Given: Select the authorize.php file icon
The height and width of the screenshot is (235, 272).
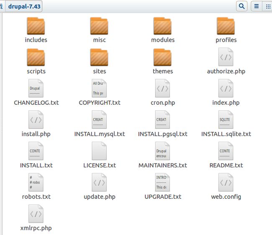Looking at the screenshot, I should click(226, 57).
